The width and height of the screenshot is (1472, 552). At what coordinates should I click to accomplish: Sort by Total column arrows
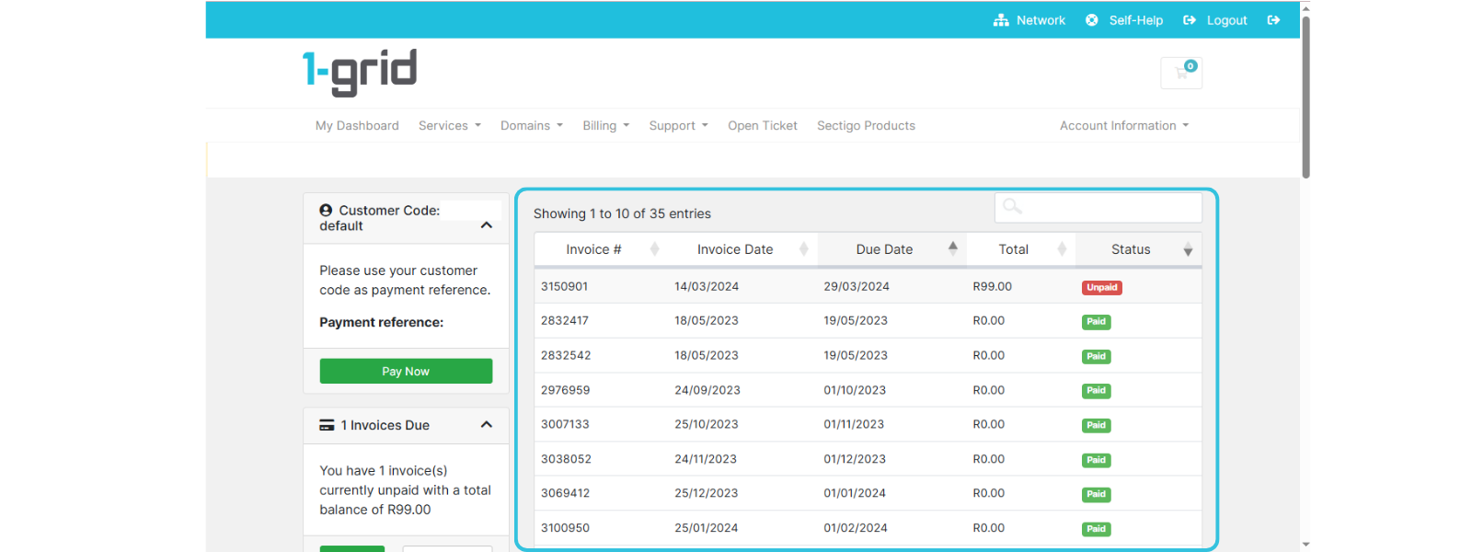(x=1062, y=249)
